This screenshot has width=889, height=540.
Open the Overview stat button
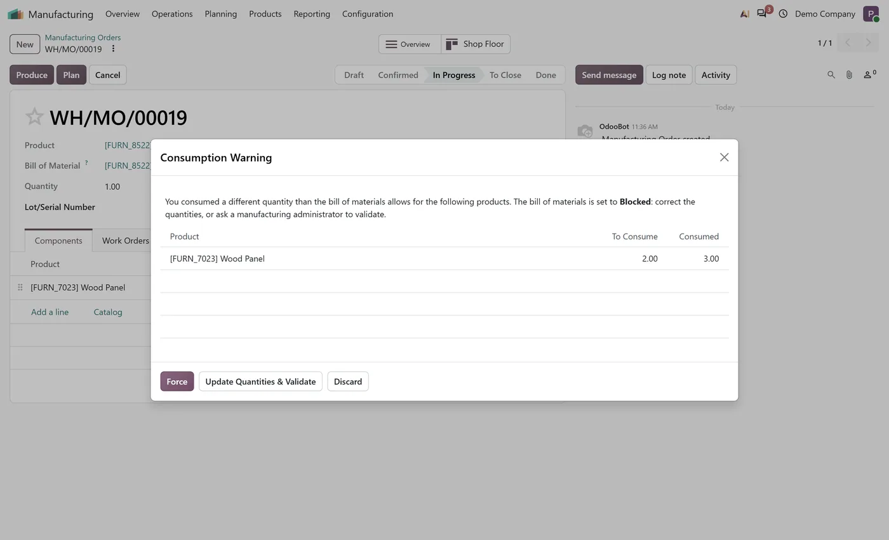pyautogui.click(x=410, y=44)
